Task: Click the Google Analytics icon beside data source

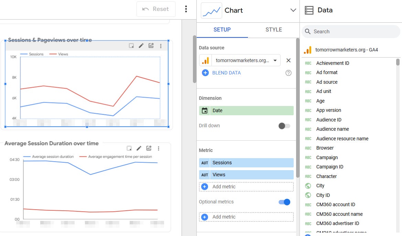Action: pyautogui.click(x=205, y=60)
